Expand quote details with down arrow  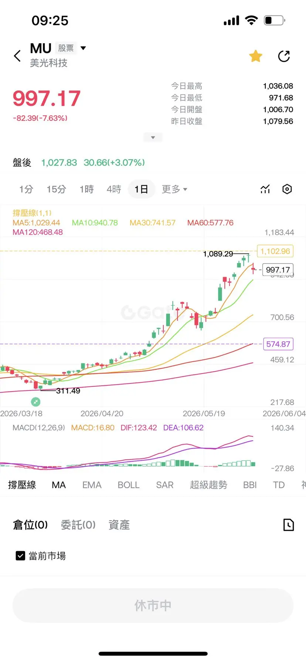(153, 137)
